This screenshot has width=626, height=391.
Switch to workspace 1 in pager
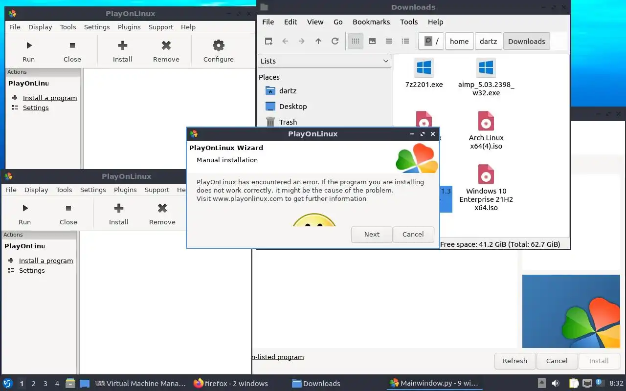pos(22,384)
